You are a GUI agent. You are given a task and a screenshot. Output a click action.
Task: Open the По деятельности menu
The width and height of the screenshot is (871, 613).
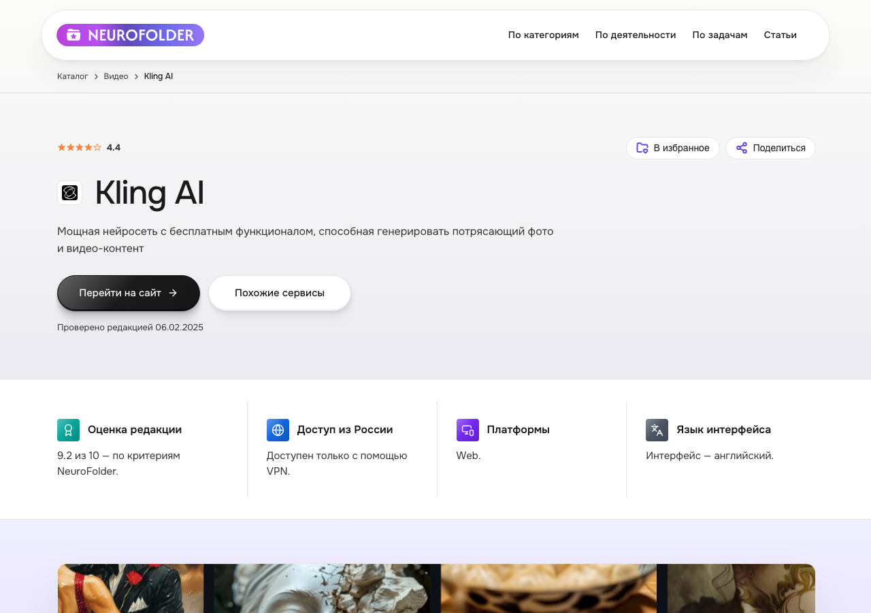pos(636,35)
